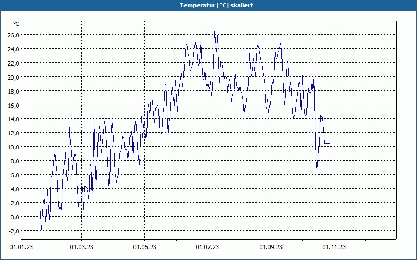The height and width of the screenshot is (260, 417).
Task: Click the highest temperature peak above 26,0
Action: pos(214,31)
